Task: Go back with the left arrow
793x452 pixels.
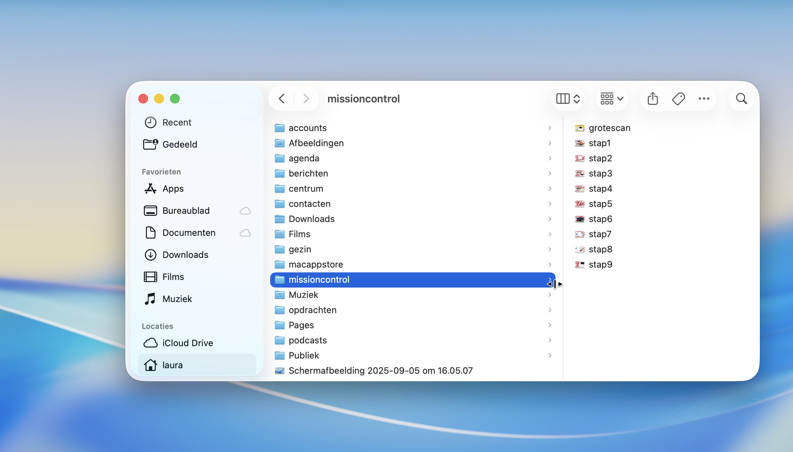Action: click(282, 99)
